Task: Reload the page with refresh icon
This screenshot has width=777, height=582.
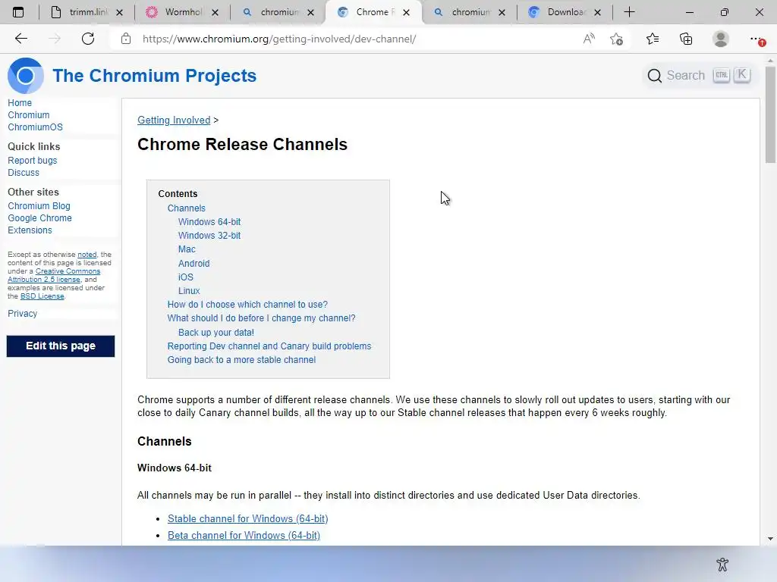Action: (x=88, y=39)
